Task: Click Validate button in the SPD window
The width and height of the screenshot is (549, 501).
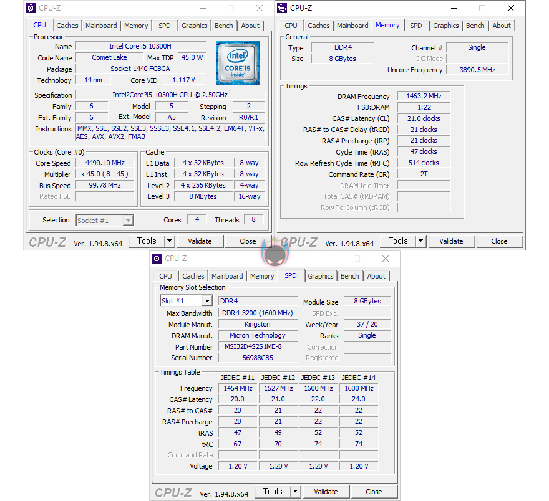Action: click(326, 492)
